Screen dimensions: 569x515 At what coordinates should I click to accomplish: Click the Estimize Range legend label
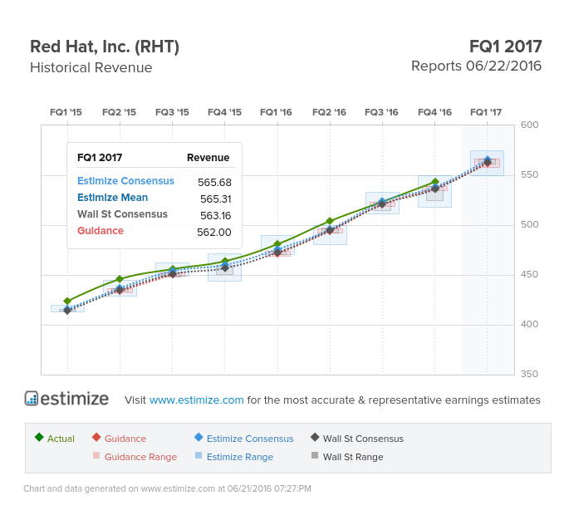pyautogui.click(x=240, y=457)
